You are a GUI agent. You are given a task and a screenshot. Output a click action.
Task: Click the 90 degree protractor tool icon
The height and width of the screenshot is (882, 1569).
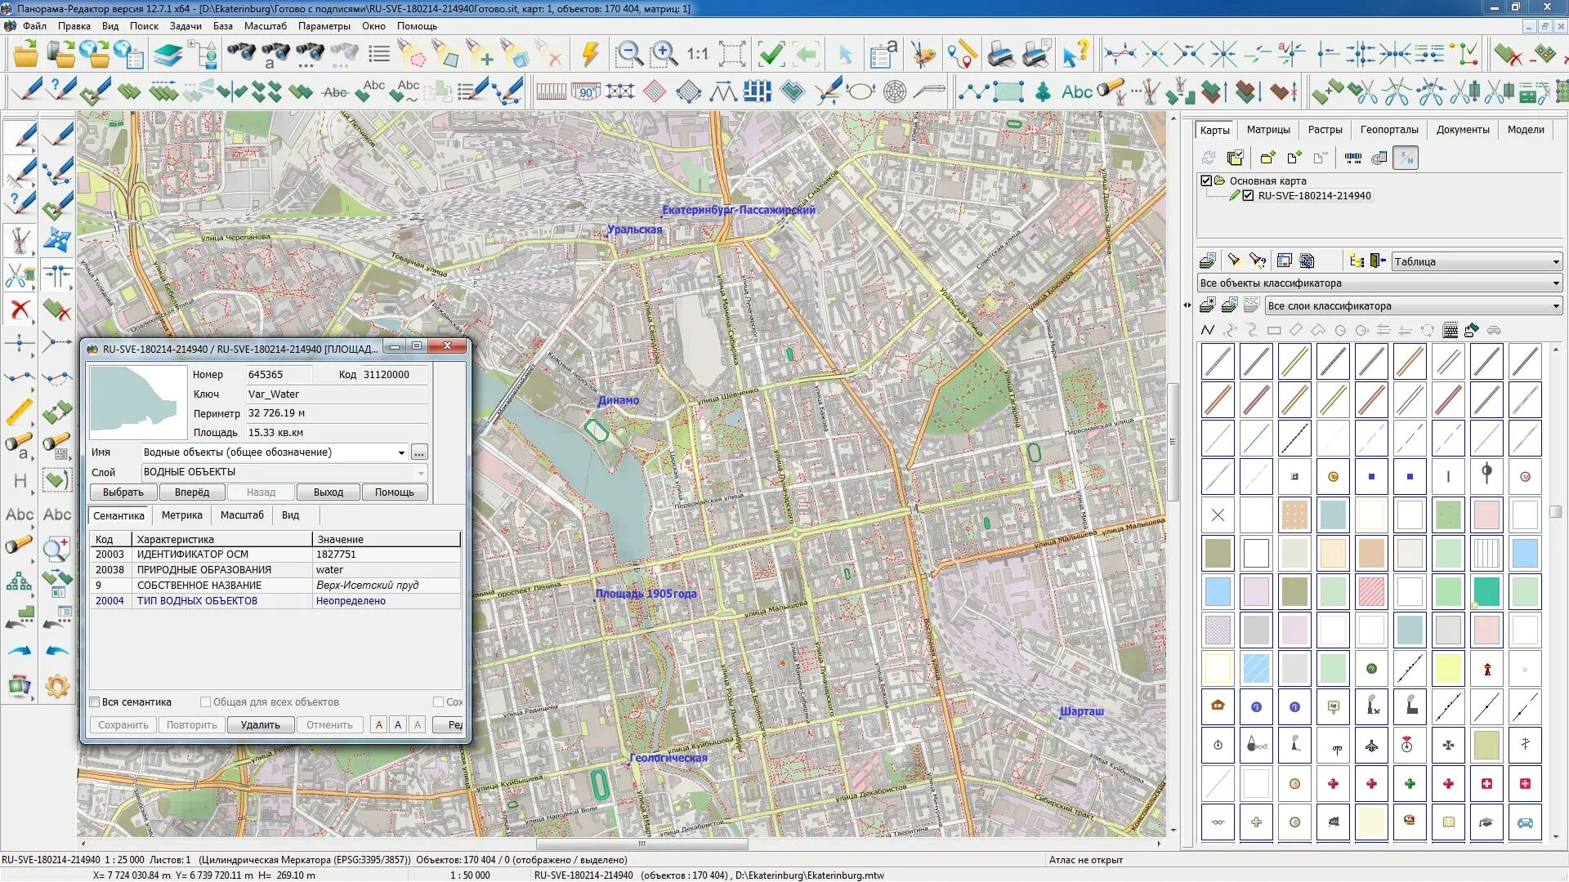pos(586,91)
